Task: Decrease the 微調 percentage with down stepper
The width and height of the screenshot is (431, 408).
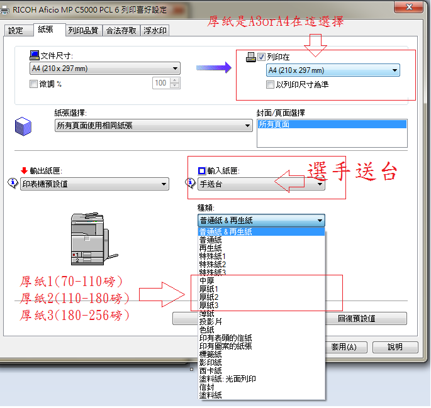Action: (175, 86)
